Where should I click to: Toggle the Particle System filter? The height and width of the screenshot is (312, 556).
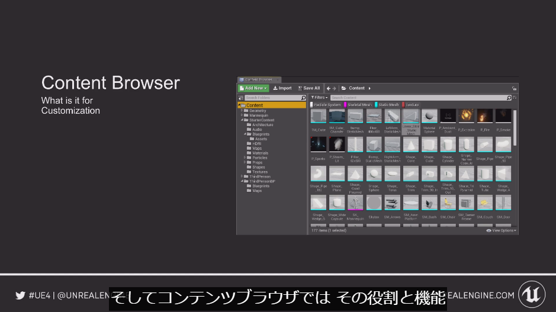point(326,105)
